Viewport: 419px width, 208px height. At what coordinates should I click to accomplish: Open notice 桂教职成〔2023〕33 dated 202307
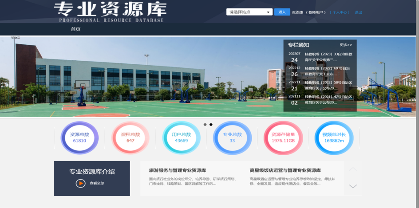pyautogui.click(x=328, y=57)
